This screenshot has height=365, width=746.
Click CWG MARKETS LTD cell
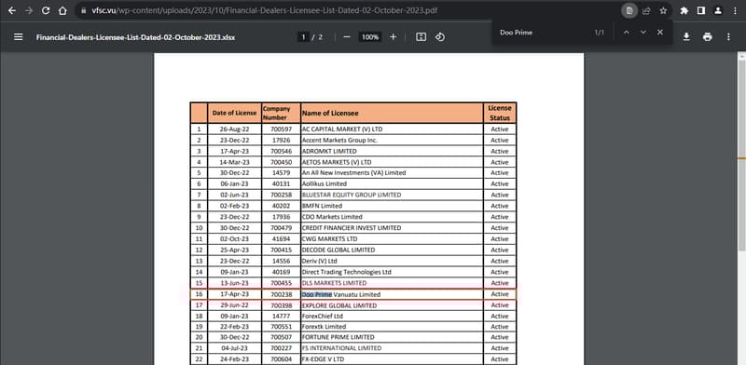click(x=392, y=238)
